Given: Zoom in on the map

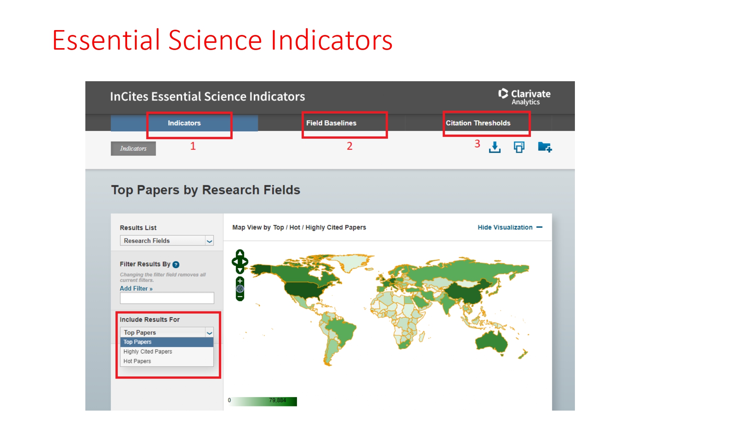Looking at the screenshot, I should tap(240, 281).
